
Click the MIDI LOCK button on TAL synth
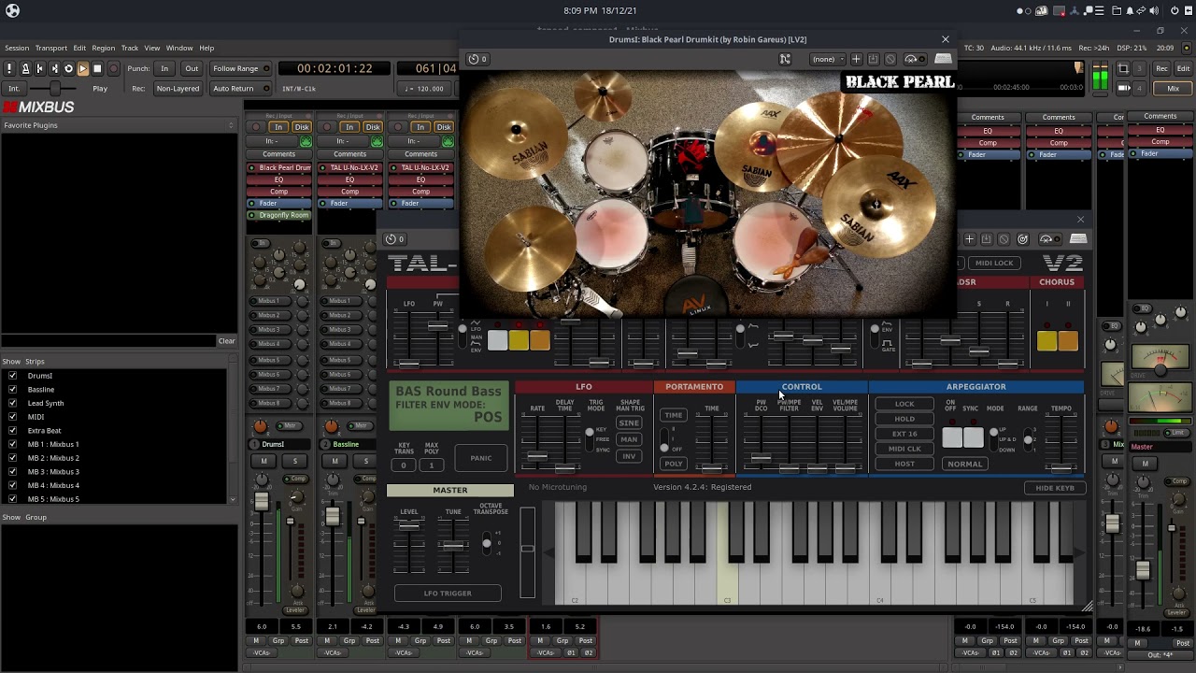[x=994, y=263]
